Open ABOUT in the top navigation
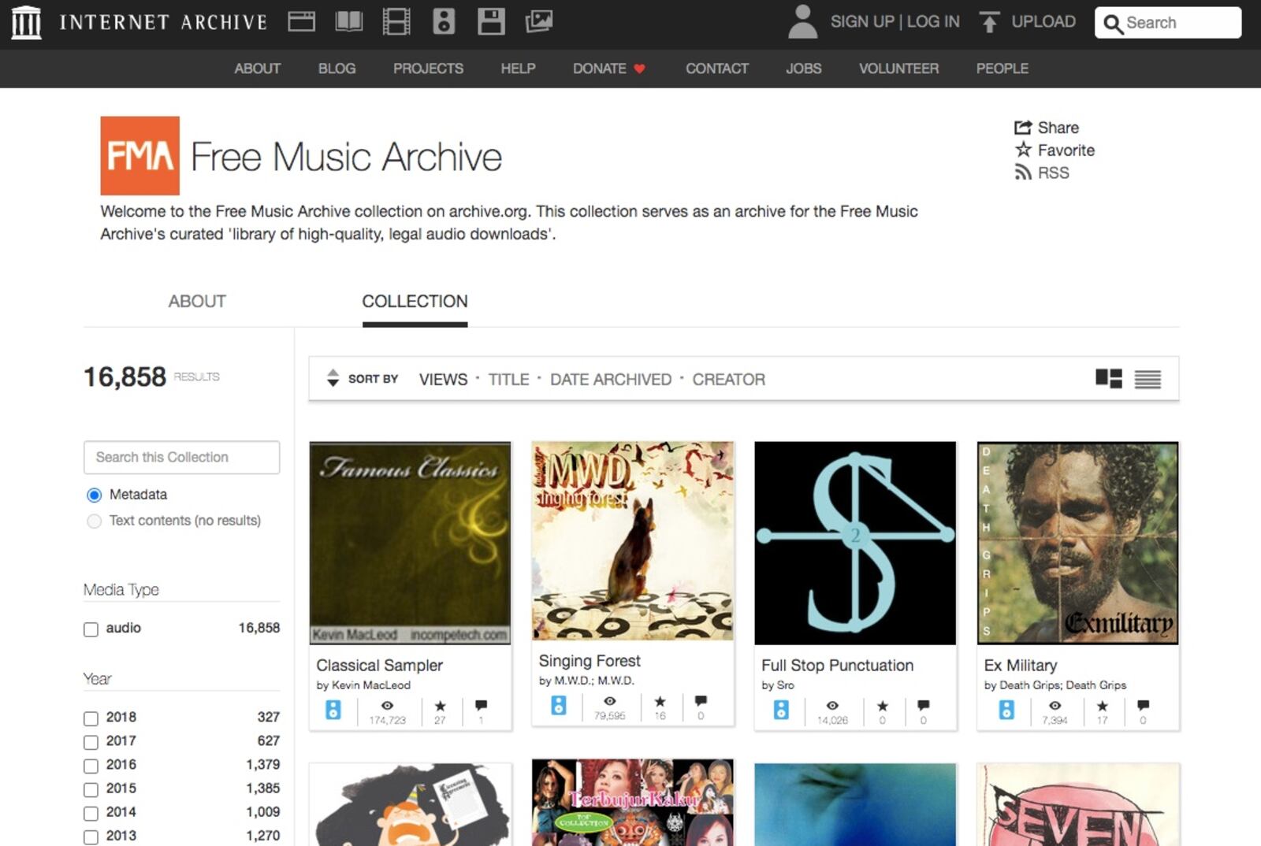This screenshot has width=1261, height=846. tap(257, 69)
